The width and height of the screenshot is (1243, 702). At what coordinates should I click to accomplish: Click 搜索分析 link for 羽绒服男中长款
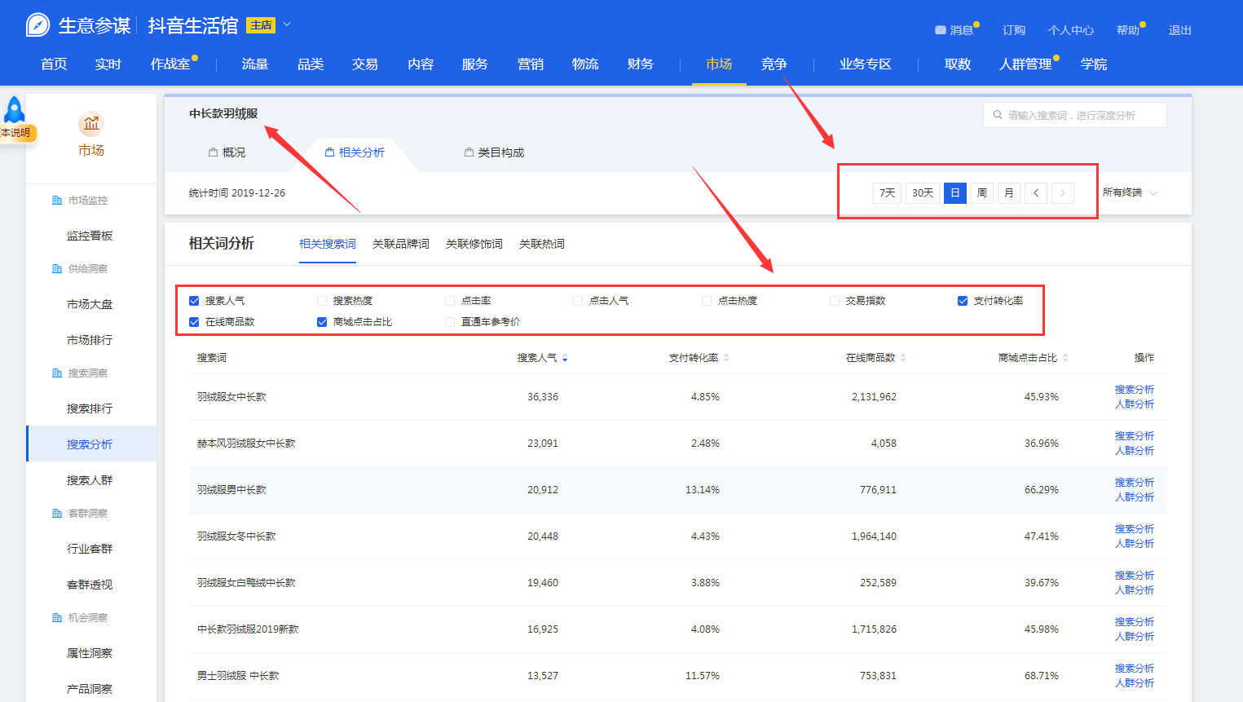point(1135,483)
